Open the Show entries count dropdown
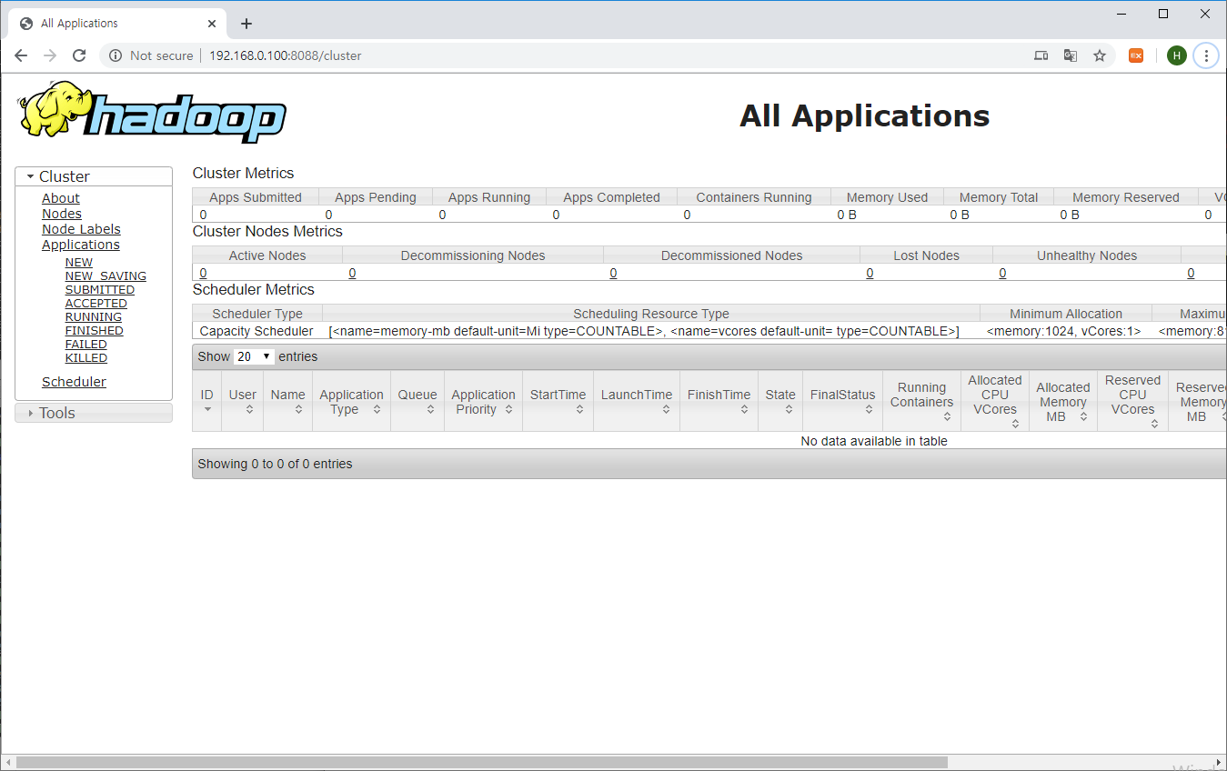This screenshot has width=1227, height=771. [255, 356]
